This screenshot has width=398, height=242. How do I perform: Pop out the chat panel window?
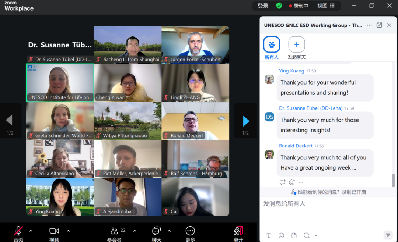379,25
